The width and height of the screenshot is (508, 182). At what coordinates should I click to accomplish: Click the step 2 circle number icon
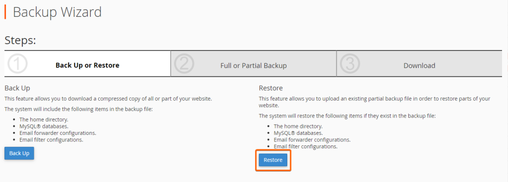click(x=184, y=64)
